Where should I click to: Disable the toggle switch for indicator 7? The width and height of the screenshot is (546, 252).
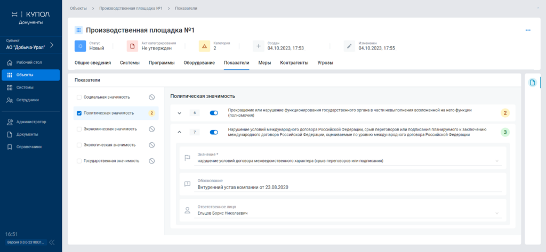[214, 132]
